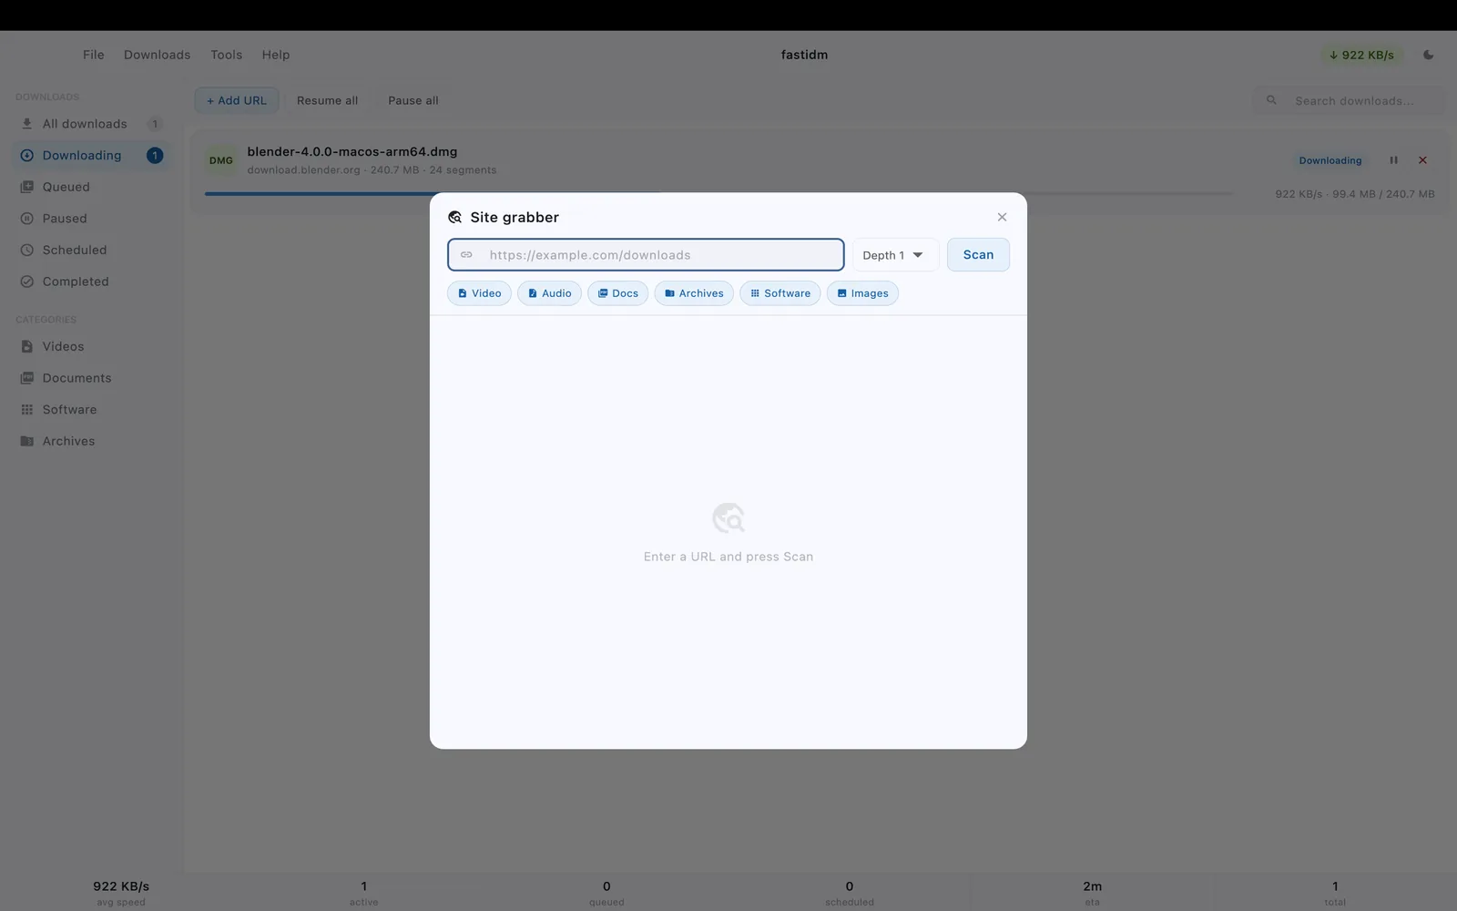The image size is (1457, 911).
Task: Select the Paused sidebar filter
Action: [91, 219]
